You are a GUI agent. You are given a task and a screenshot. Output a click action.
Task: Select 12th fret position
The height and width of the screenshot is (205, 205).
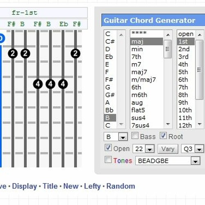click(186, 125)
